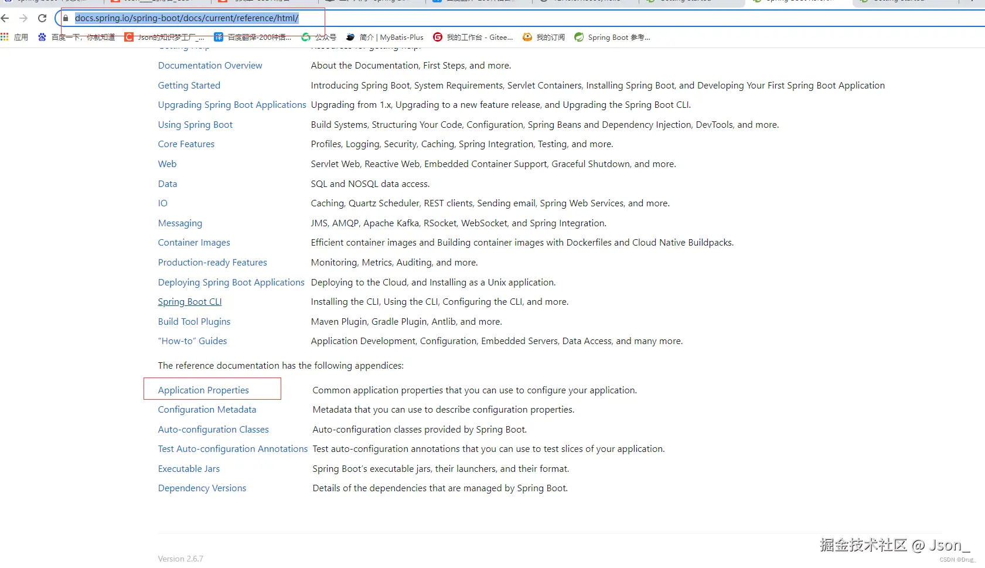
Task: Click the text starting "Profiles, Logging, Security"
Action: [x=462, y=144]
